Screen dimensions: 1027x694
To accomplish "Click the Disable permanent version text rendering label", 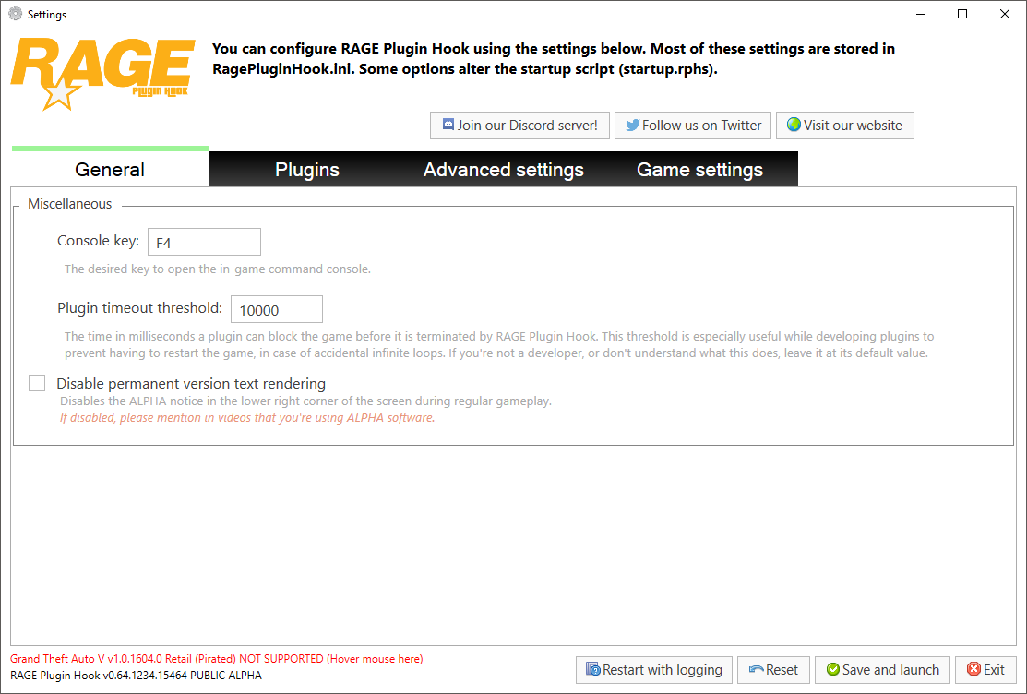I will pos(191,383).
